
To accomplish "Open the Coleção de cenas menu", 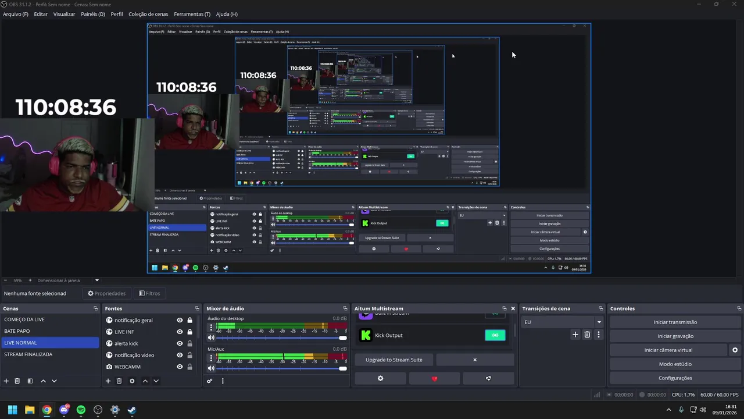I will (x=148, y=14).
